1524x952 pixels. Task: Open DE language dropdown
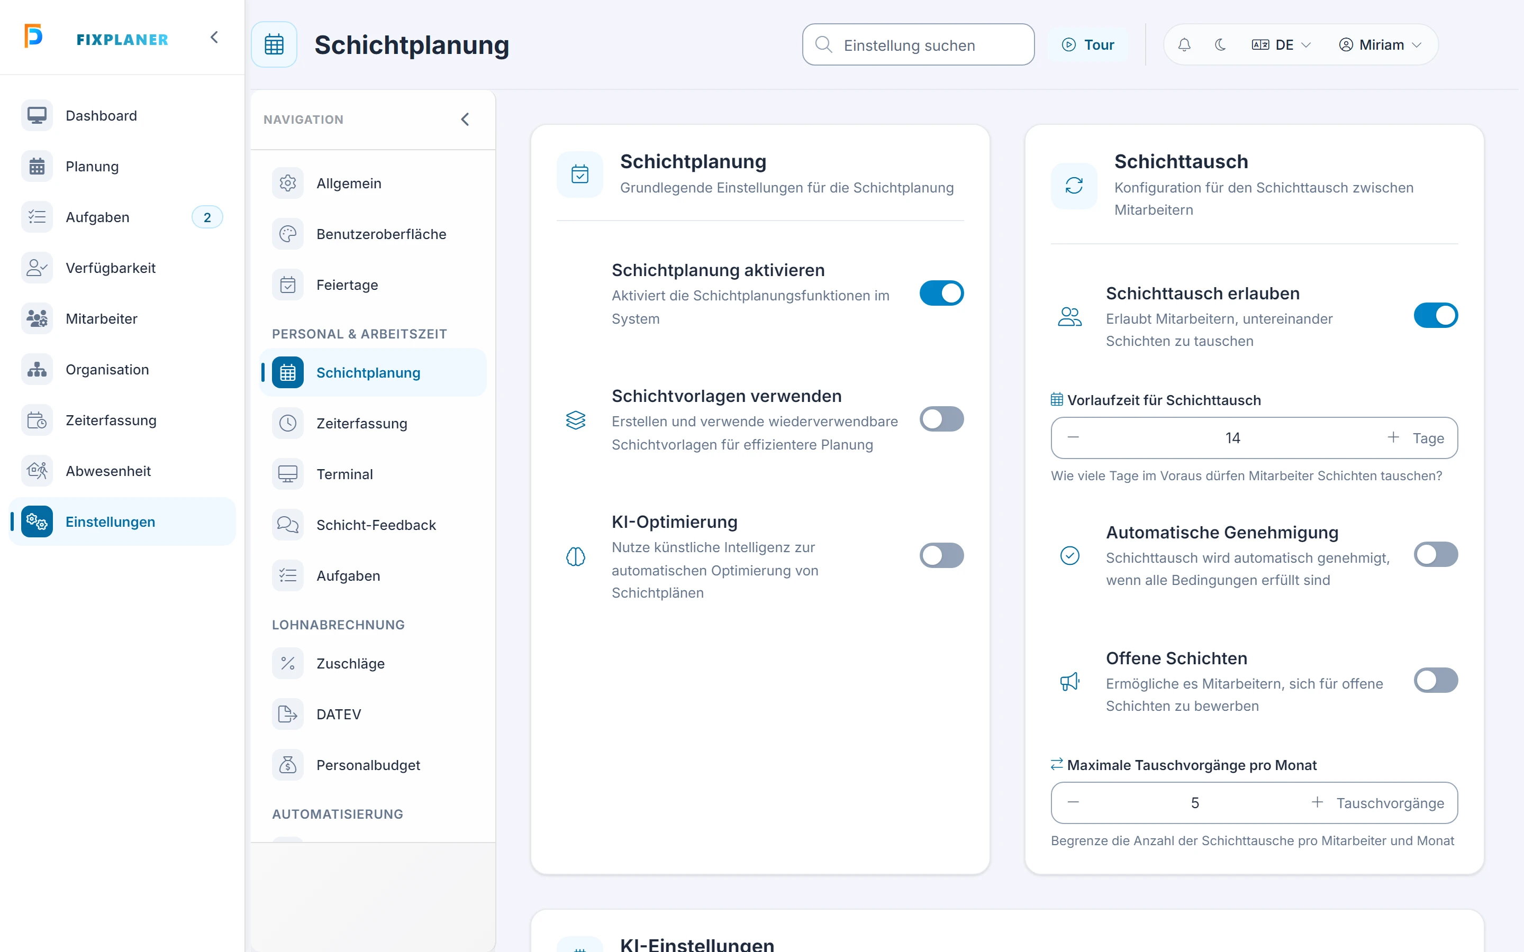tap(1282, 45)
